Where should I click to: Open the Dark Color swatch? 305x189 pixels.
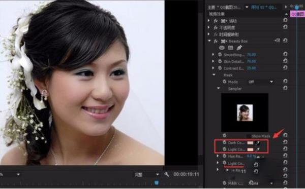(250, 143)
